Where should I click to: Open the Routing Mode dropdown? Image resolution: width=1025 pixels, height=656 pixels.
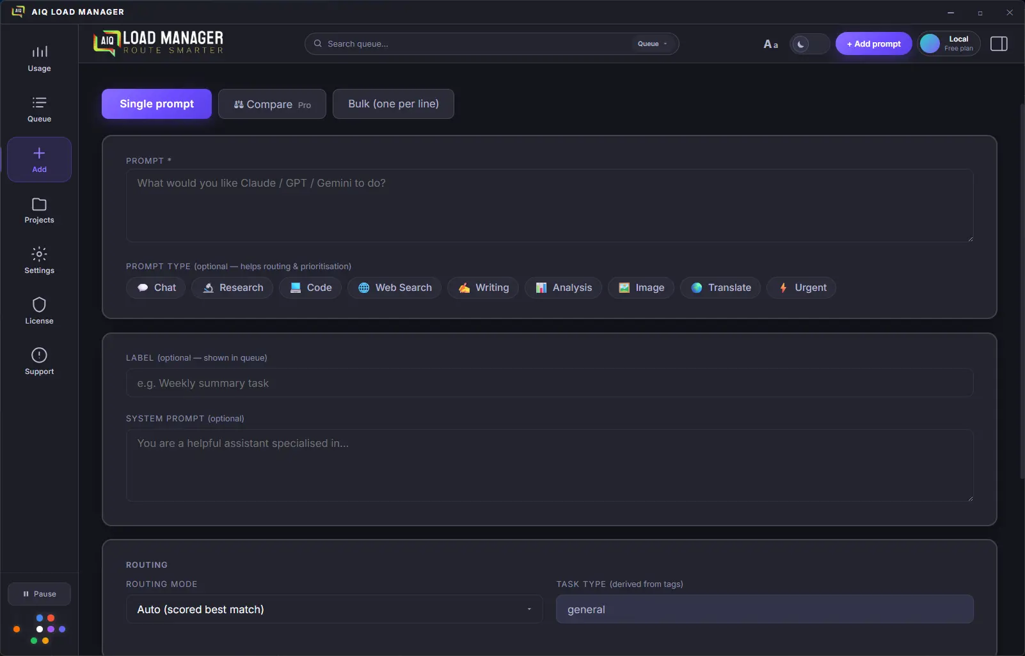click(x=334, y=609)
